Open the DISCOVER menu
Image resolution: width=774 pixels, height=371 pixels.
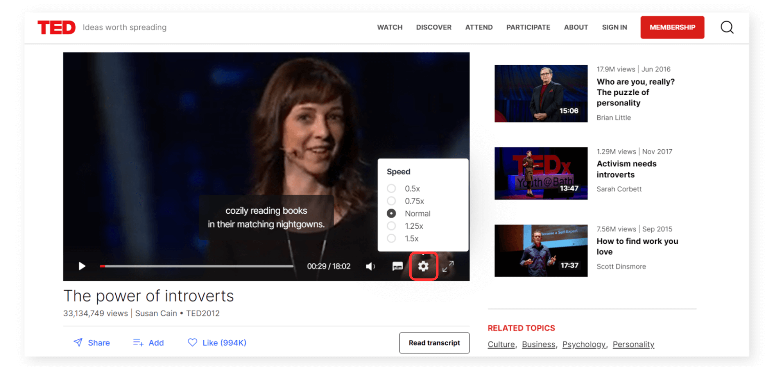click(434, 27)
